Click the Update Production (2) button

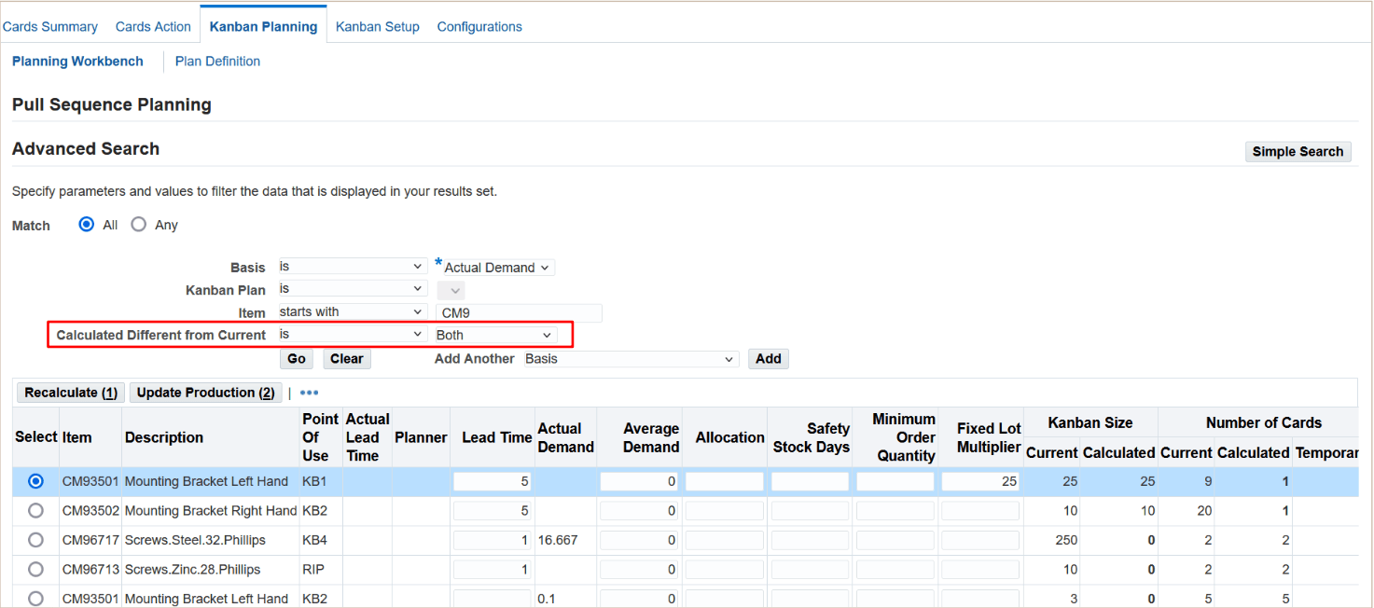[x=206, y=393]
